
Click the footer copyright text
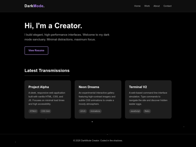(98, 140)
